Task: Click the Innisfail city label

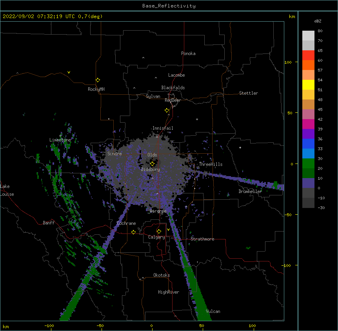Action: coord(163,128)
